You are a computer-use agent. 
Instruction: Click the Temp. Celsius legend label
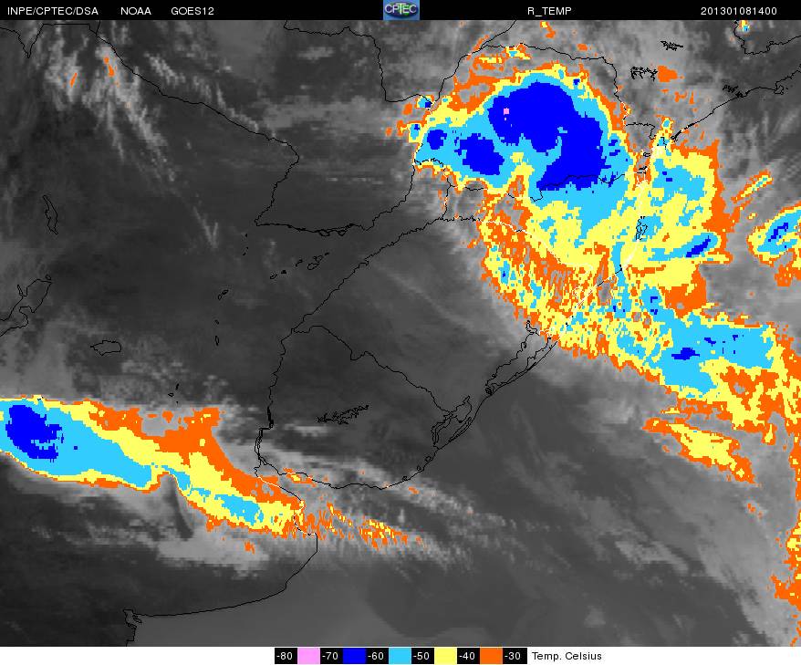[x=567, y=656]
